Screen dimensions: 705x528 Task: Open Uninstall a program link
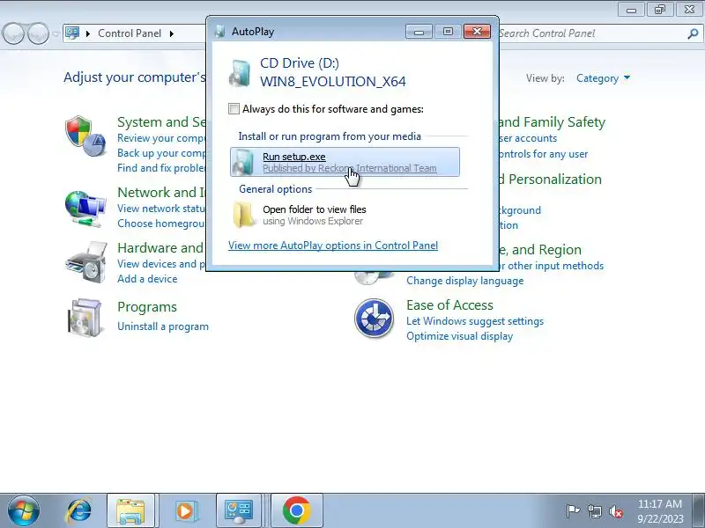point(163,326)
